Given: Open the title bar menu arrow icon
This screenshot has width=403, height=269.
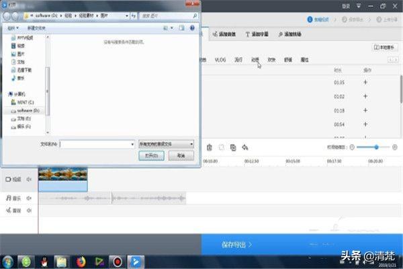Looking at the screenshot, I should pyautogui.click(x=359, y=5).
